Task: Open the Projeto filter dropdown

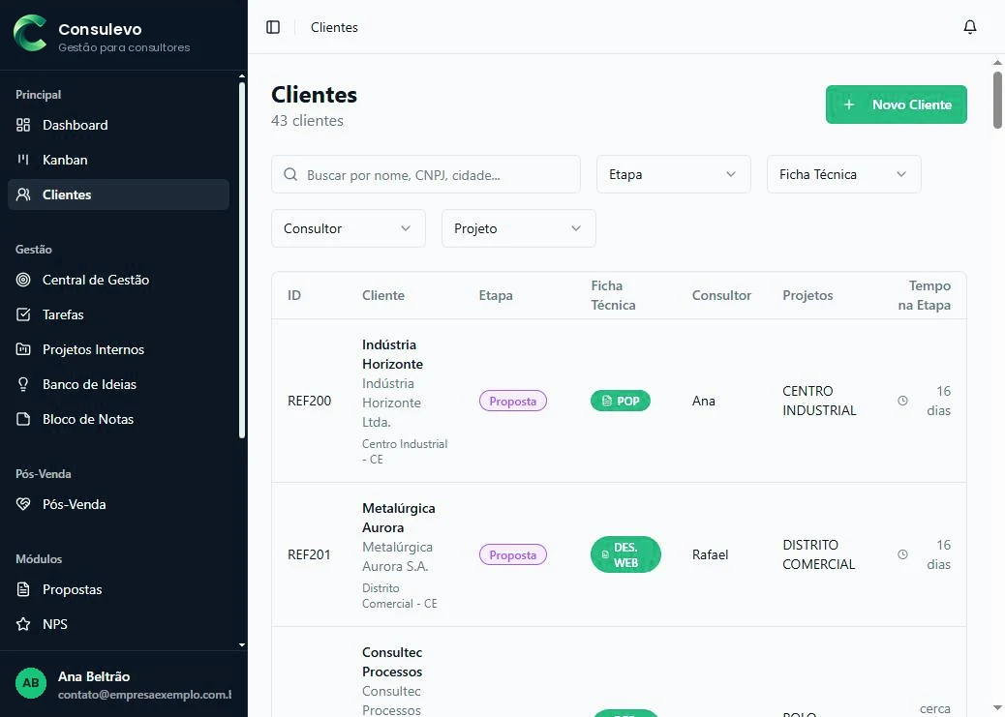Action: coord(519,228)
